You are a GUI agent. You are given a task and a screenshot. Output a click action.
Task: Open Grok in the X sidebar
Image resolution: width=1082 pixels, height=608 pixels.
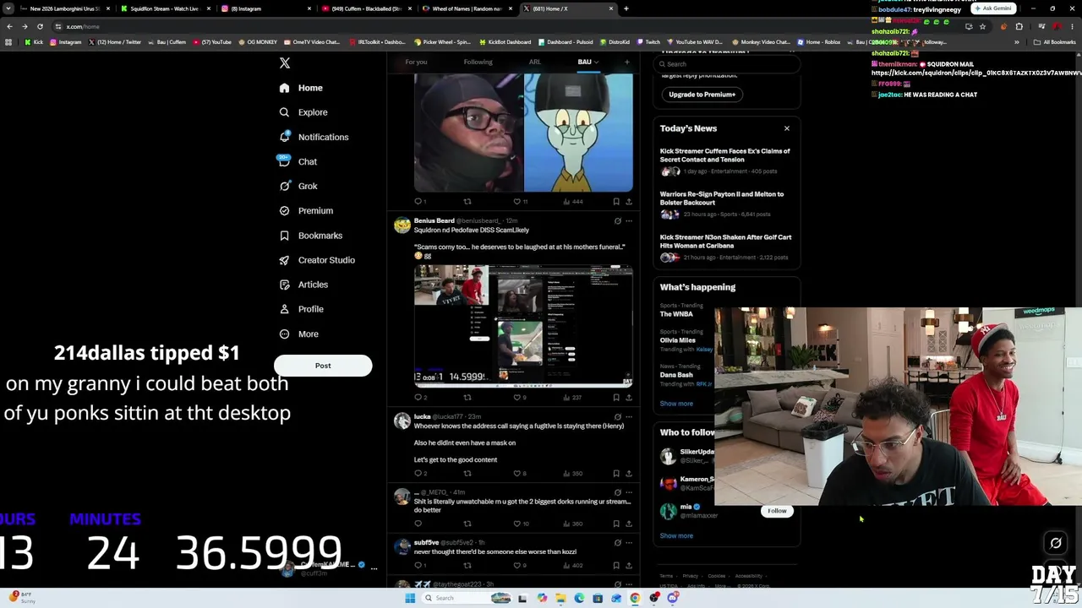298,186
